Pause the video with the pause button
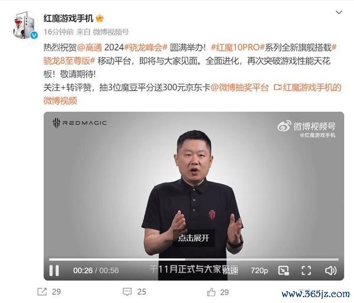The height and width of the screenshot is (303, 354). click(x=54, y=271)
